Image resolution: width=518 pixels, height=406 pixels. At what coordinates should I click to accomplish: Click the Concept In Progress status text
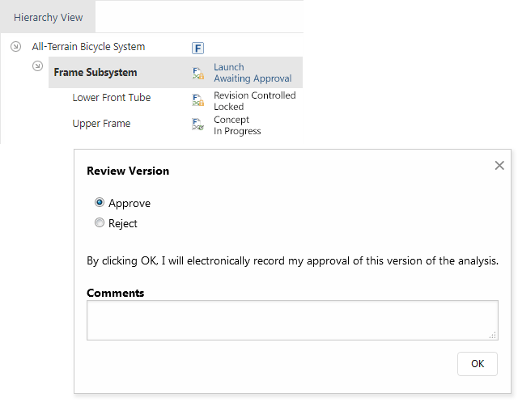click(x=237, y=125)
